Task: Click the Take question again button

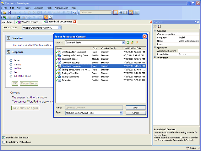Action: pos(25,108)
